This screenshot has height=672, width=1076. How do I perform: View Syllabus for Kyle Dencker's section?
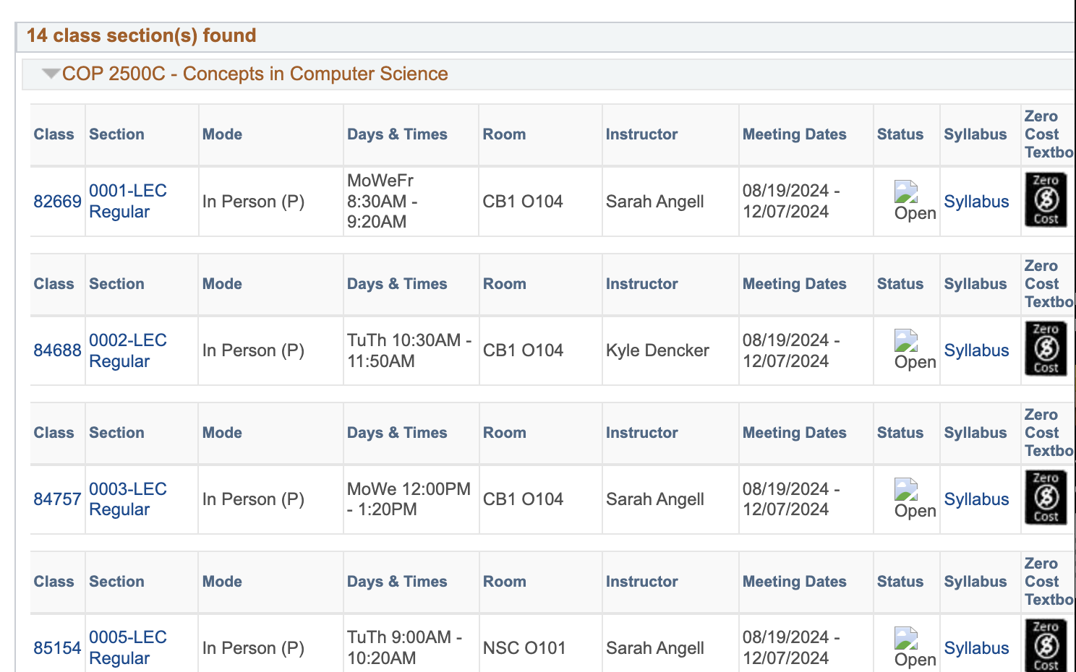click(976, 350)
